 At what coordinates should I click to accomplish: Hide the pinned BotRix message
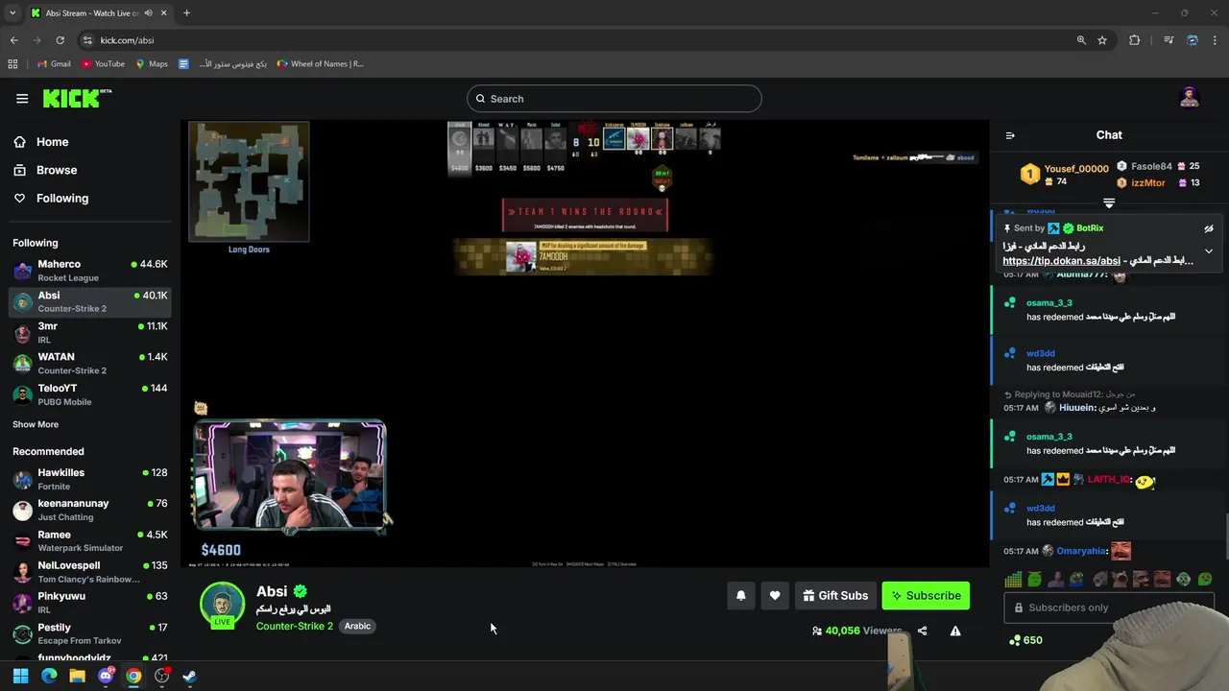[x=1209, y=228]
